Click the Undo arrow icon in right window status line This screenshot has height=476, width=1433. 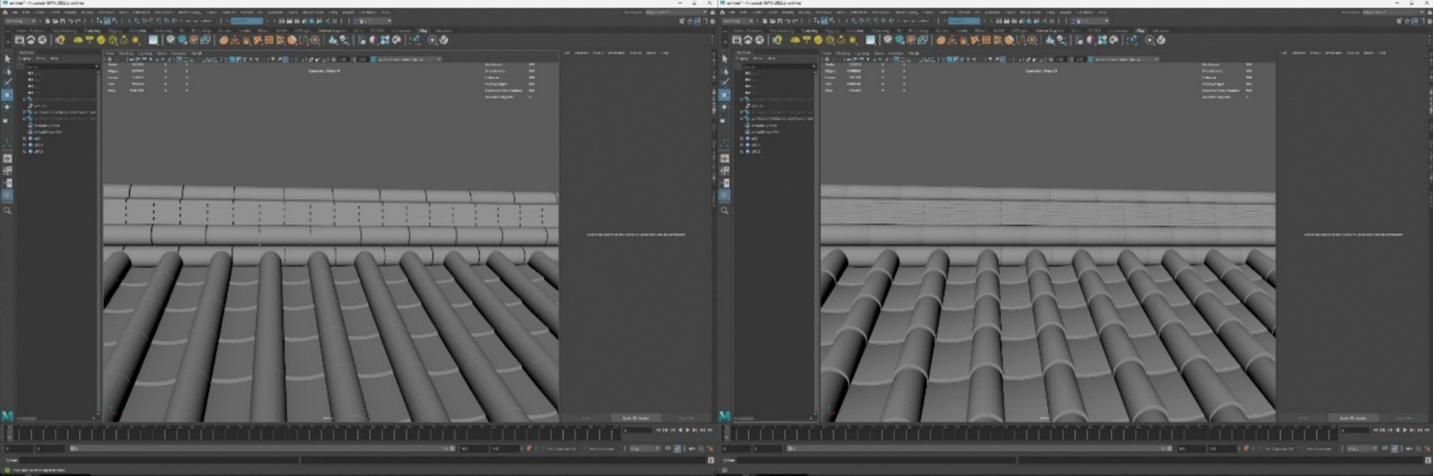coord(786,21)
